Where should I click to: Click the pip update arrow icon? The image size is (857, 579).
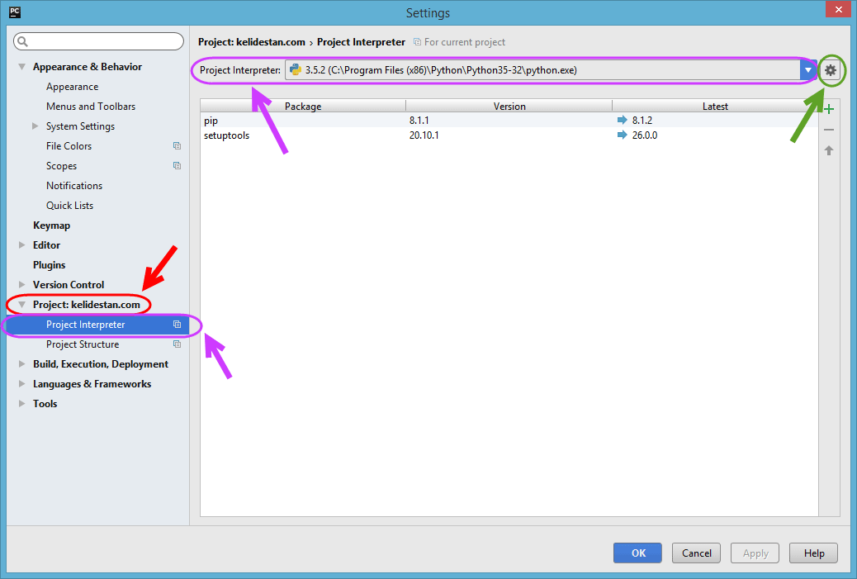click(x=622, y=120)
